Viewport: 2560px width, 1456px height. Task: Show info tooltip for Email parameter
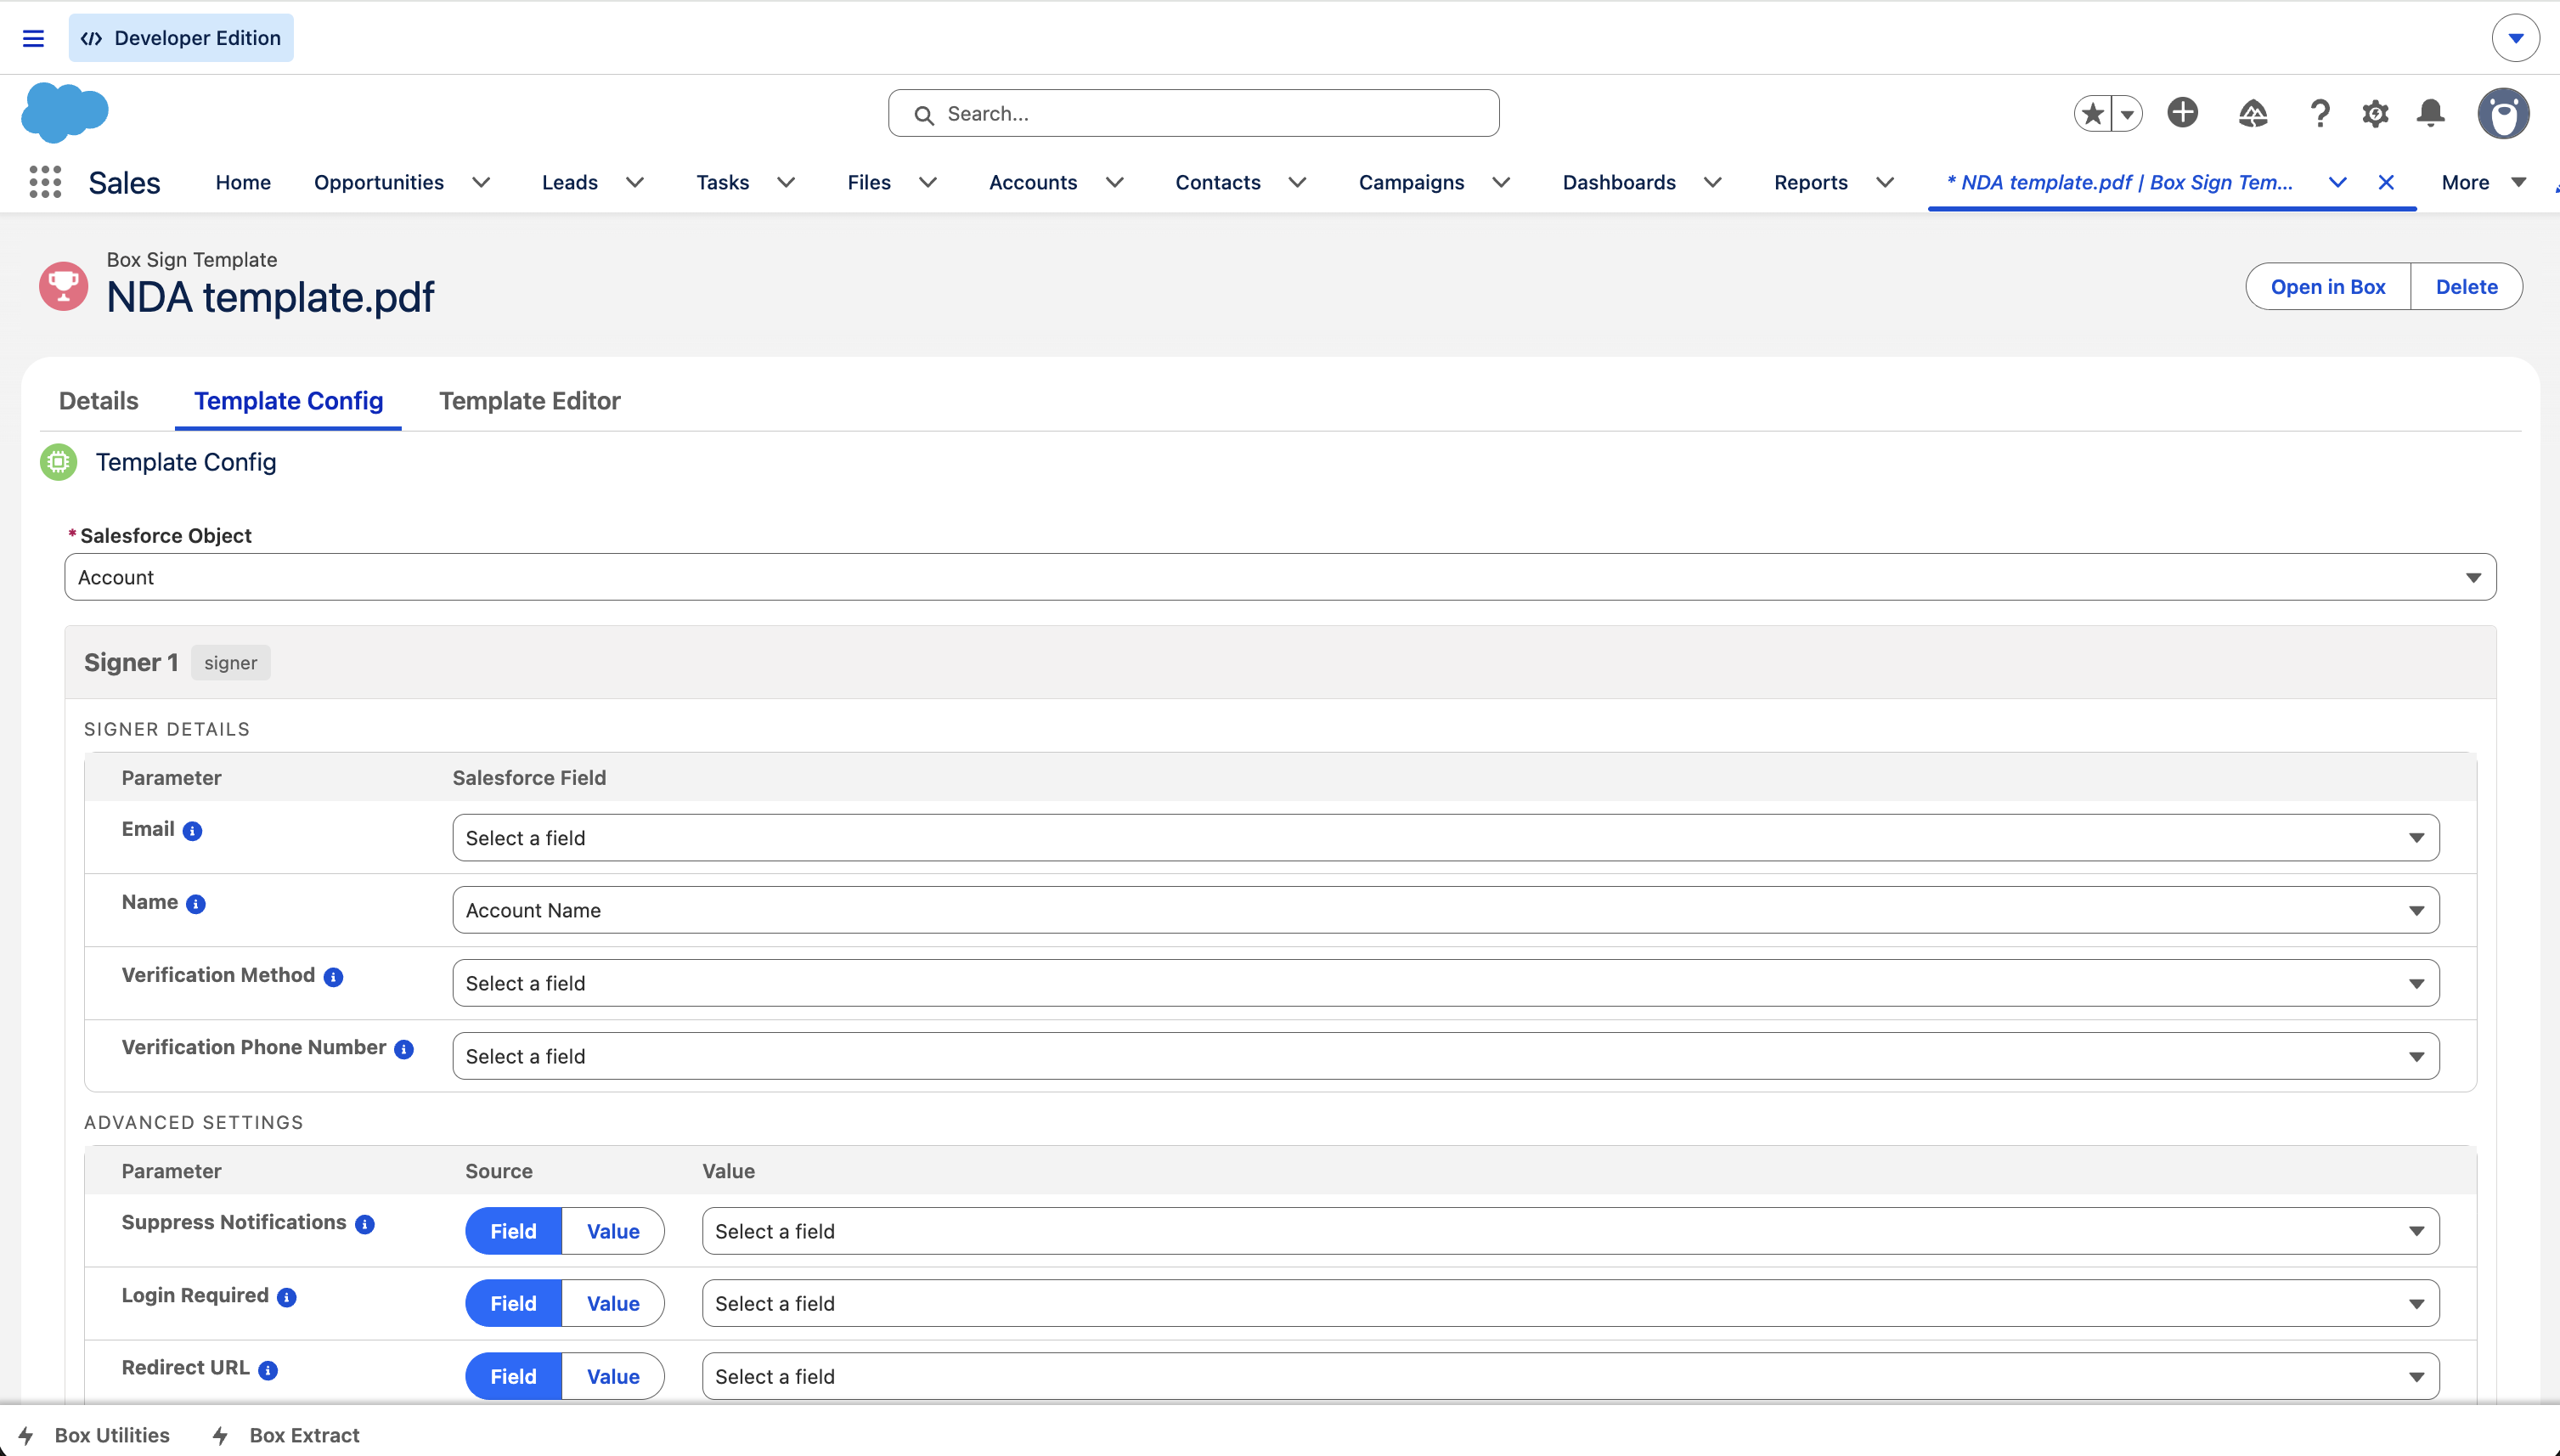coord(193,831)
